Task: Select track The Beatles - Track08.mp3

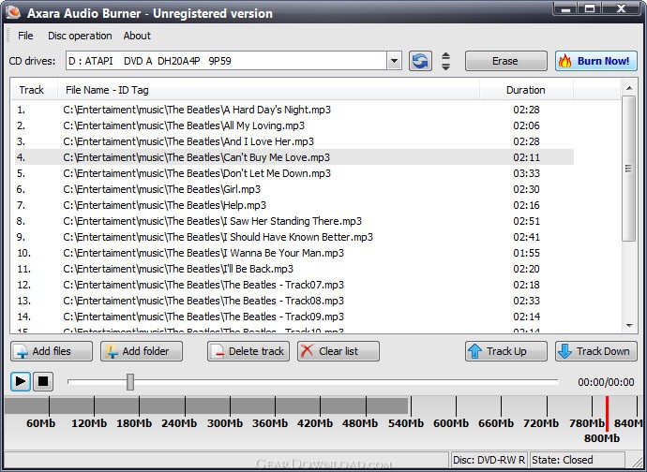Action: [x=294, y=301]
